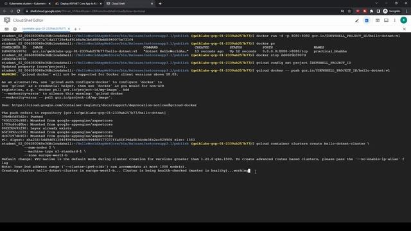Toggle the terminal with the blue terminal icon
The width and height of the screenshot is (411, 231).
[367, 21]
